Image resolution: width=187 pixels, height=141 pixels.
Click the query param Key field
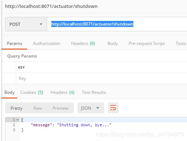coord(102,78)
